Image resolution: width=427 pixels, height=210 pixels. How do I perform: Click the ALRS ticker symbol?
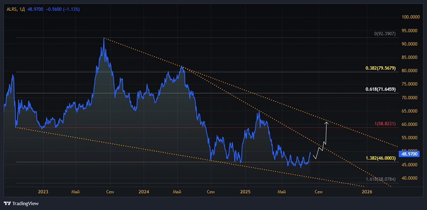[12, 9]
